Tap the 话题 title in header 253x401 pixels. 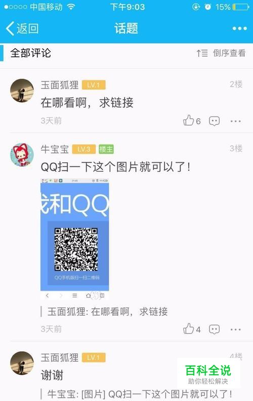tap(126, 28)
